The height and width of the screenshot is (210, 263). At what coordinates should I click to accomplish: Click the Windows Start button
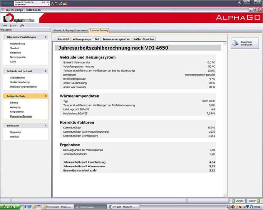click(x=9, y=207)
